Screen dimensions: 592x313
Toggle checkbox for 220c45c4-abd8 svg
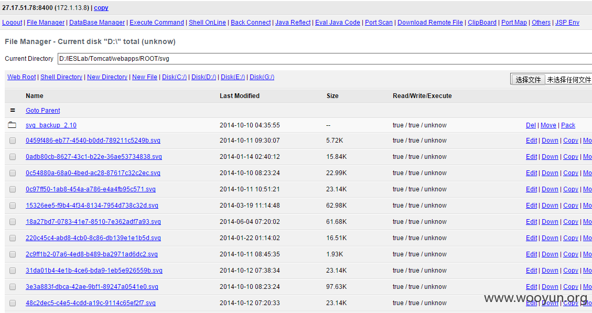point(13,238)
